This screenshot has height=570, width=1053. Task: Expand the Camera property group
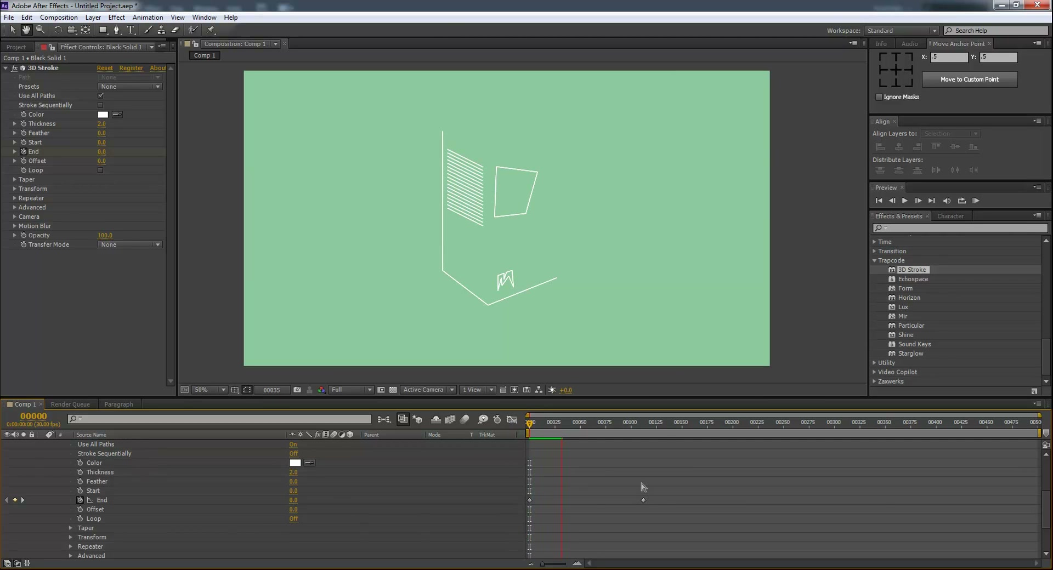(15, 216)
